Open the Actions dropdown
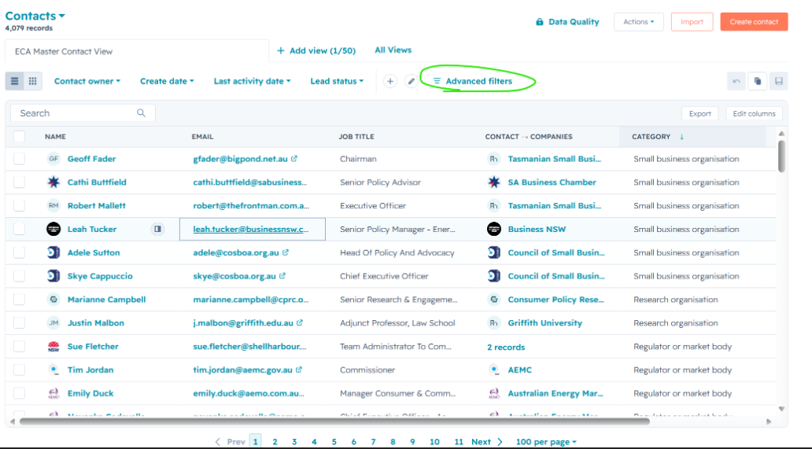Image resolution: width=812 pixels, height=449 pixels. click(x=639, y=22)
